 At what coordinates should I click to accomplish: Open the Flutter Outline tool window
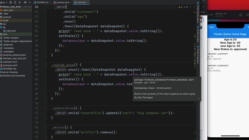(x=198, y=35)
